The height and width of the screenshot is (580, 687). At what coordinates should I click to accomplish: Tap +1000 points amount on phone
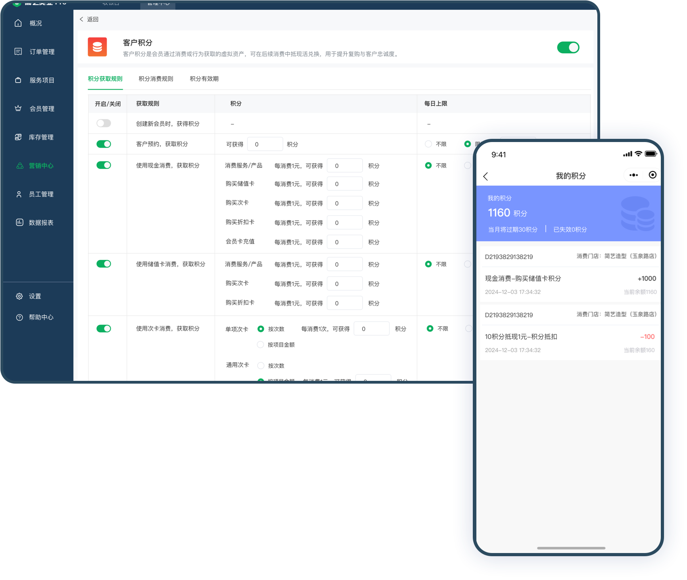[x=647, y=278]
